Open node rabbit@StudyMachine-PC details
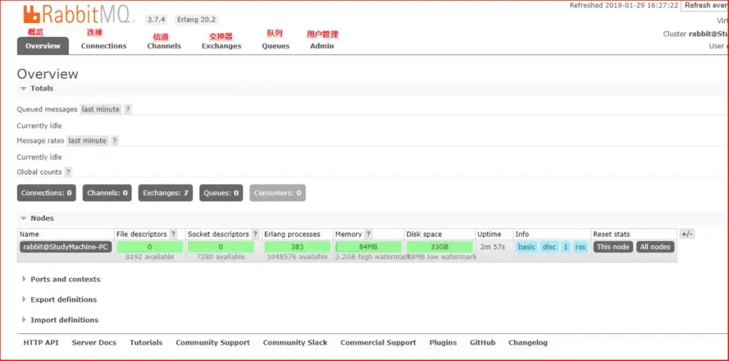This screenshot has height=361, width=729. tap(65, 247)
